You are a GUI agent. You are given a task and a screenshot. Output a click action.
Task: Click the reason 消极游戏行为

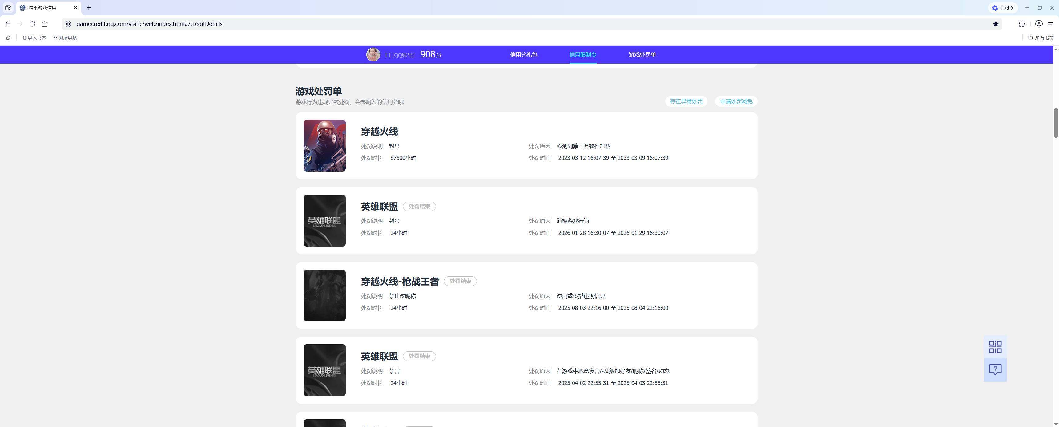click(x=573, y=221)
